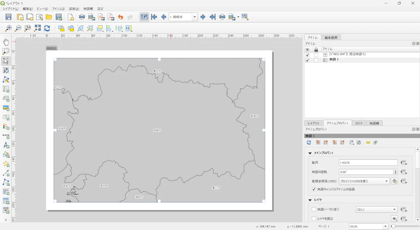
Task: Click the Undo arrow icon
Action: [121, 17]
